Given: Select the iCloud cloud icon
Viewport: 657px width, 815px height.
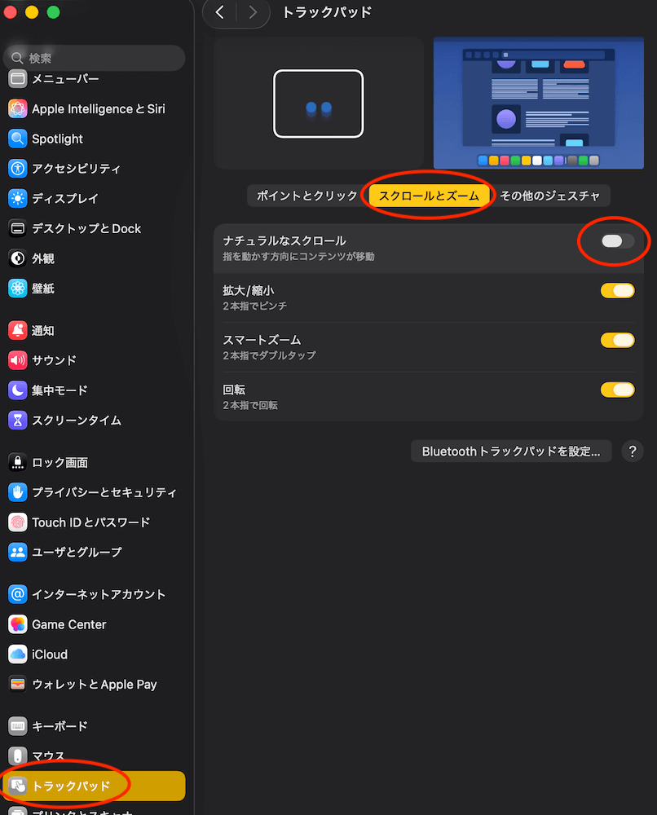Looking at the screenshot, I should pyautogui.click(x=18, y=654).
